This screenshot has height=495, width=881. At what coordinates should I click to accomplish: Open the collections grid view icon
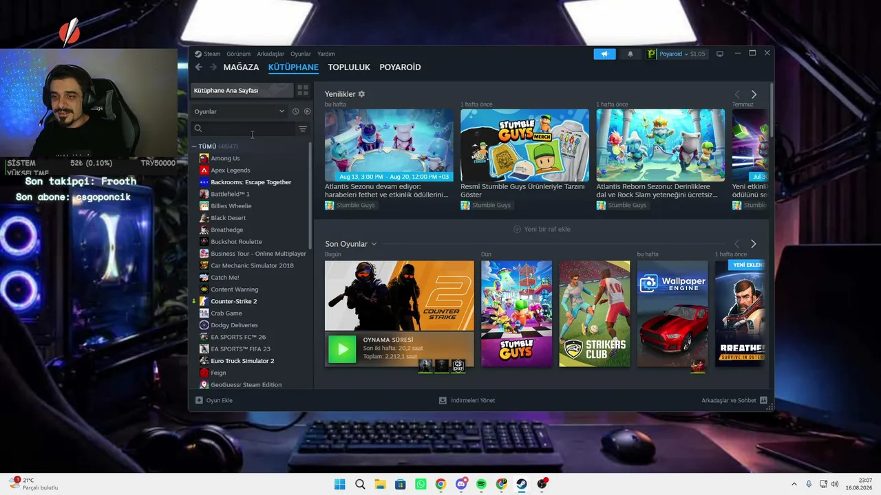(x=302, y=90)
